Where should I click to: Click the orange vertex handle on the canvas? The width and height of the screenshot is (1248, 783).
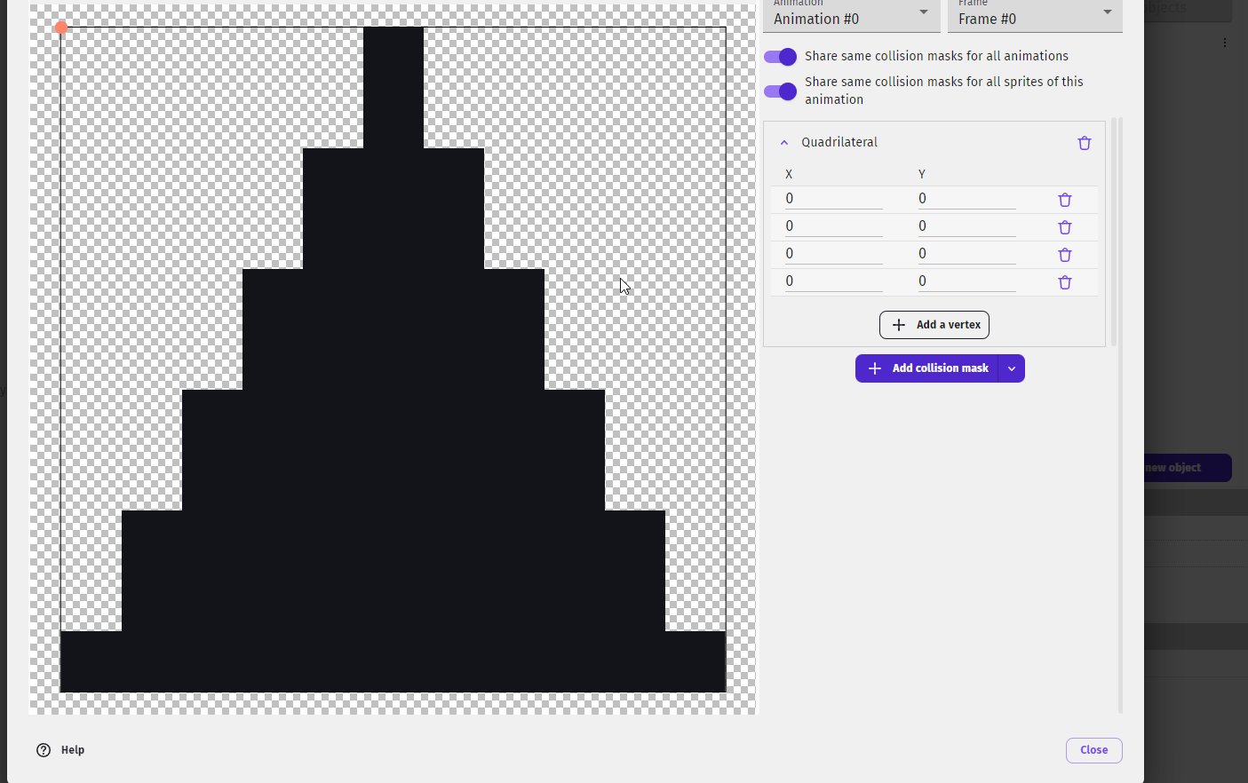pyautogui.click(x=60, y=28)
